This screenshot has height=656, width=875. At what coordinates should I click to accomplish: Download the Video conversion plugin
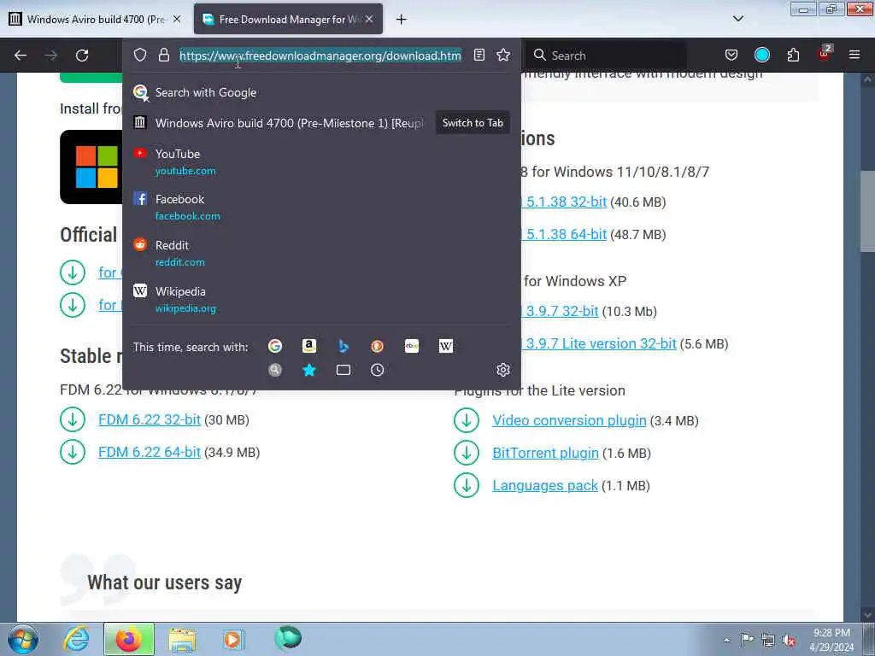click(x=569, y=420)
